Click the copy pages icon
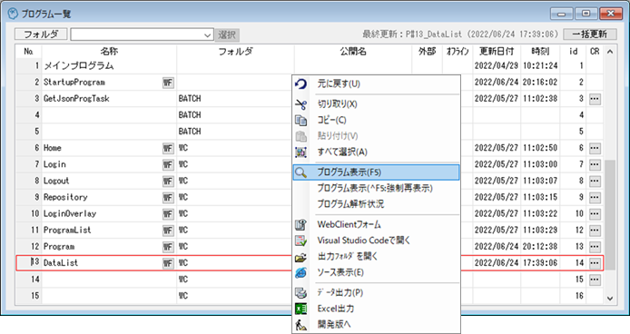This screenshot has width=630, height=334. click(301, 120)
